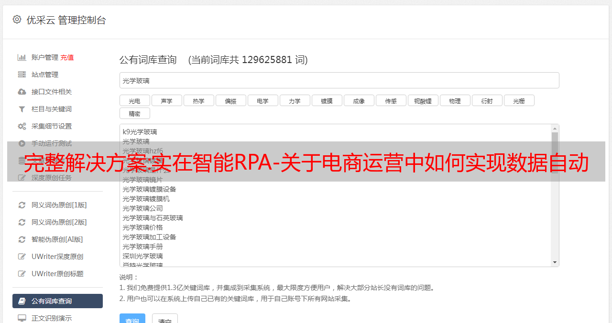
Task: Select the 物理 tag button
Action: 455,100
